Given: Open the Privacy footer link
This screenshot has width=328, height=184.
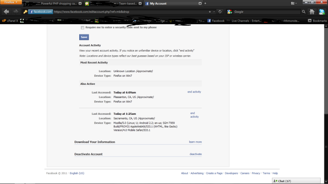Looking at the screenshot, I should pos(256,173).
